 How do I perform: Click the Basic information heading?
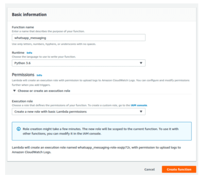coord(29,15)
